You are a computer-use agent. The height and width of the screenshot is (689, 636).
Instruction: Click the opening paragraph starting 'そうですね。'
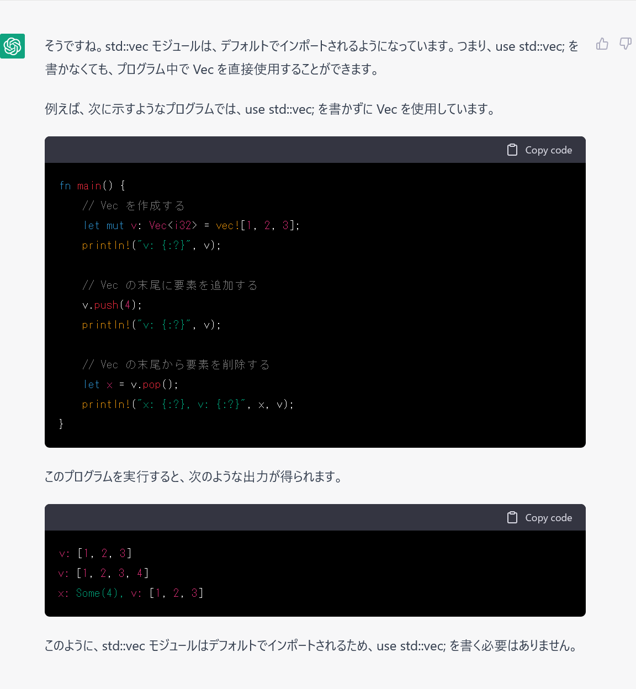tap(312, 57)
